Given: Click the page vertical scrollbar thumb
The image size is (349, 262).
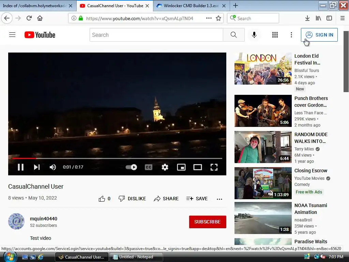Looking at the screenshot, I should (x=346, y=61).
